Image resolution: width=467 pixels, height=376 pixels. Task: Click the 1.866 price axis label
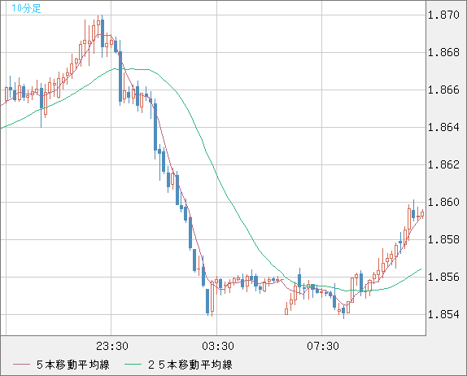point(443,90)
